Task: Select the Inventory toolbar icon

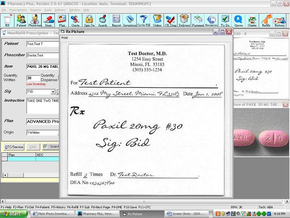Action: coord(130,20)
